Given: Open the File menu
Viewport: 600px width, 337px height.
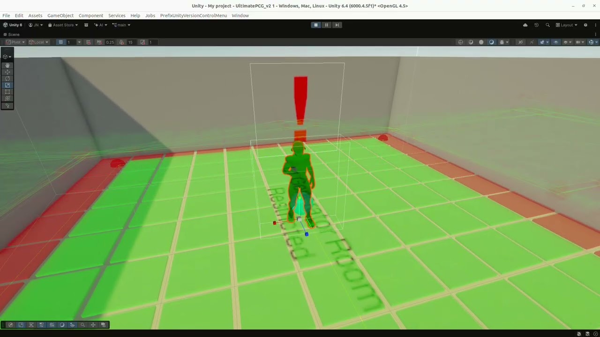Looking at the screenshot, I should 6,15.
